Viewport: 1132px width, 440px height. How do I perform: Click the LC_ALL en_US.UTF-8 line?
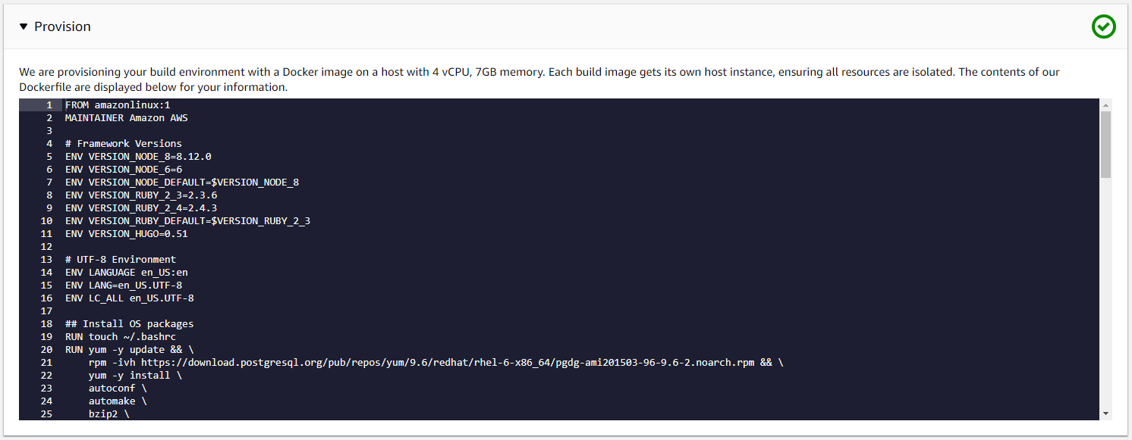coord(129,298)
